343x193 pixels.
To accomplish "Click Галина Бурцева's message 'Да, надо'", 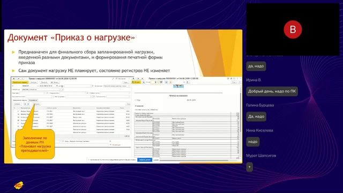I will click(256, 116).
